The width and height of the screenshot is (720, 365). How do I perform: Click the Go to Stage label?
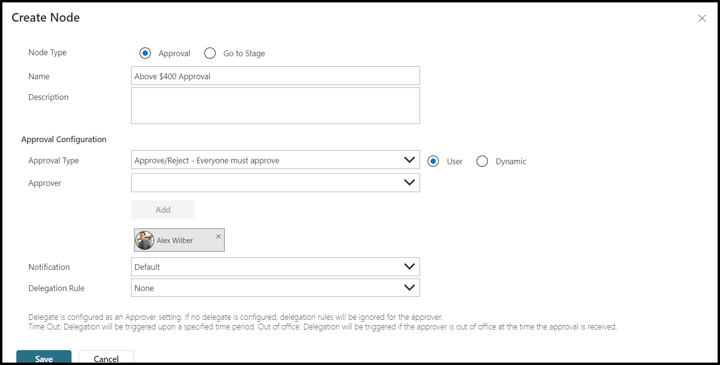tap(244, 53)
